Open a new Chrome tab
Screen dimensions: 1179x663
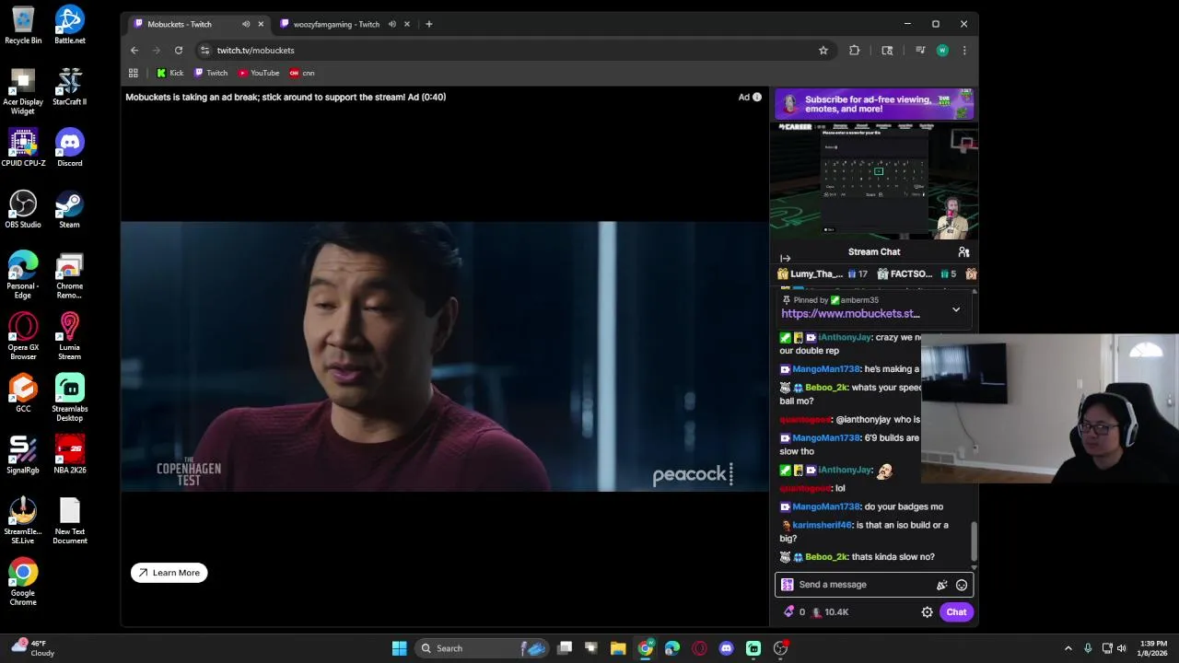tap(429, 24)
